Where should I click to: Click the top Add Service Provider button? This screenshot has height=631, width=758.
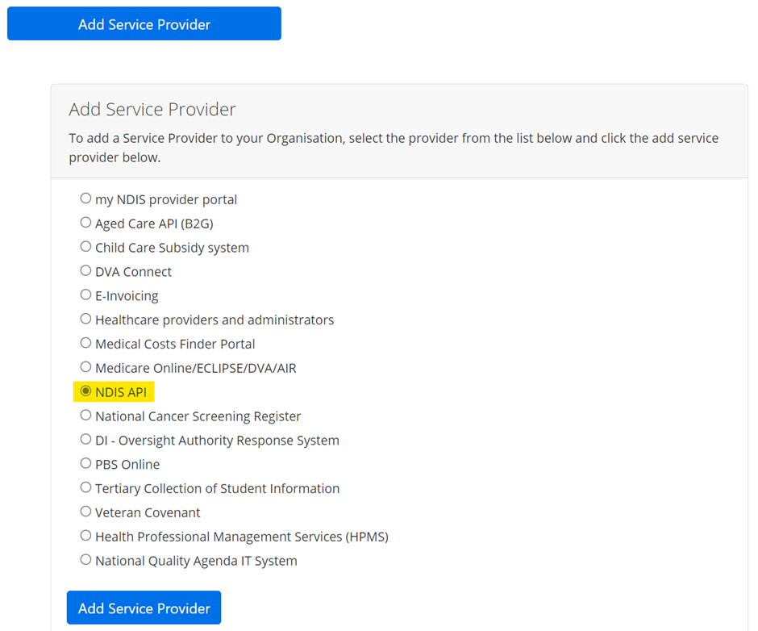point(144,24)
